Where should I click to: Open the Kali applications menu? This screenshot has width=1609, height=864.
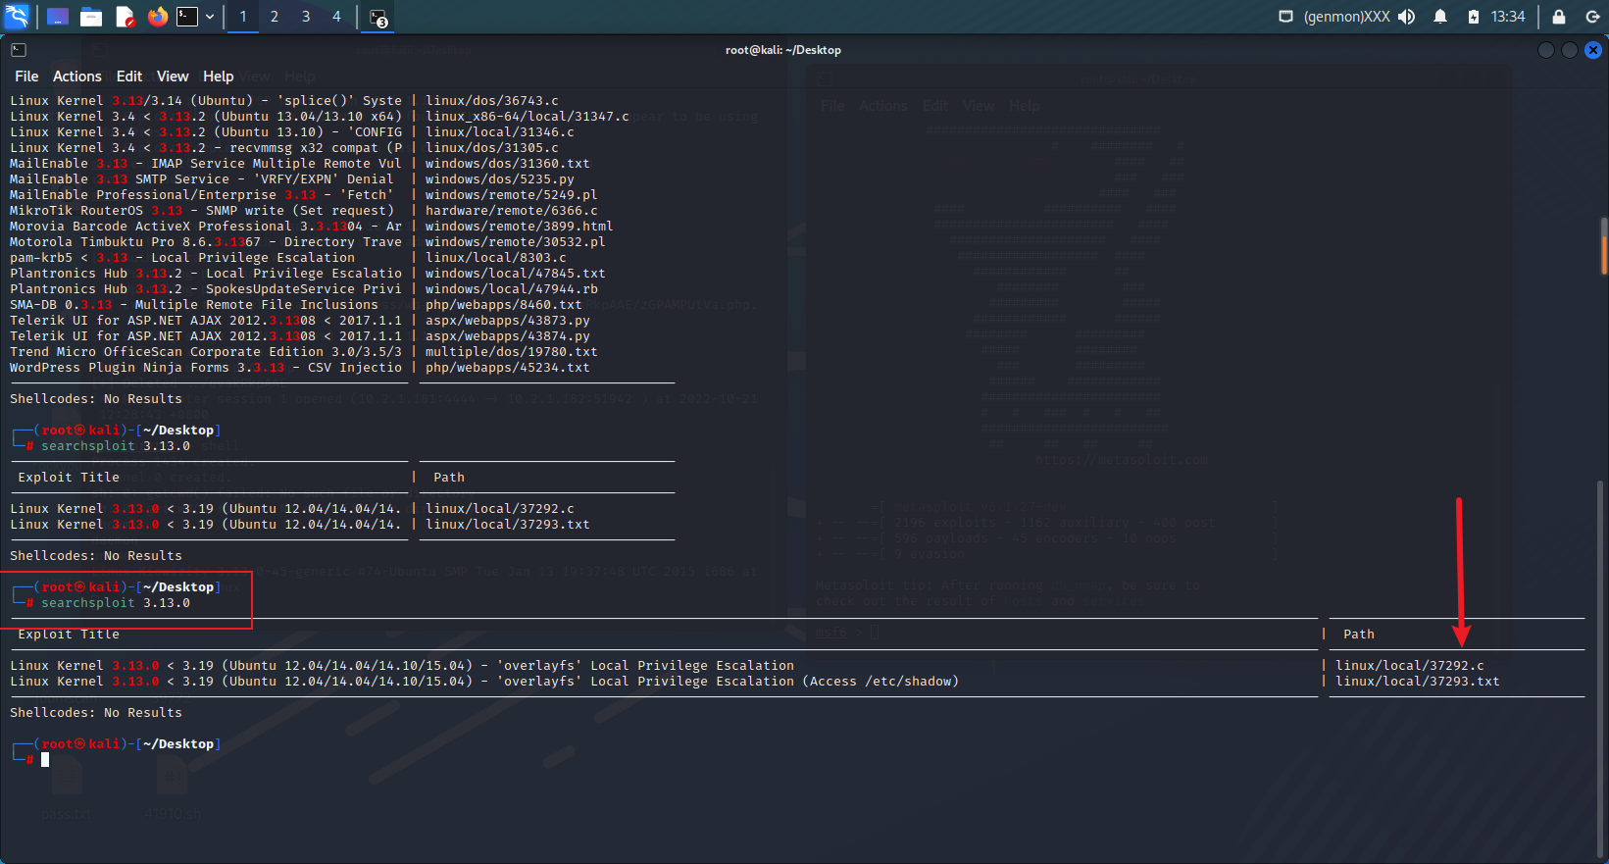pyautogui.click(x=17, y=17)
